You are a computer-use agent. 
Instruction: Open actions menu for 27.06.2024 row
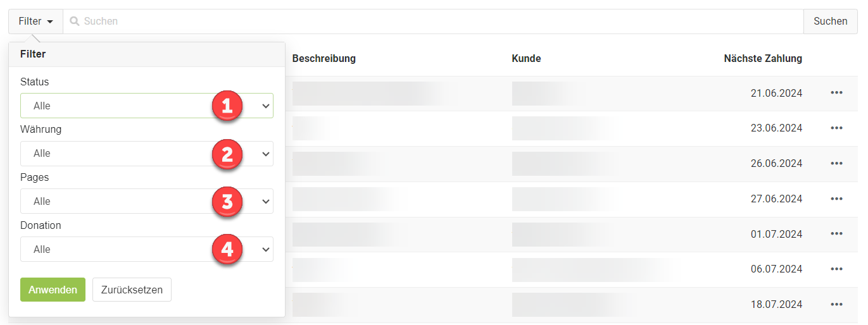tap(836, 199)
